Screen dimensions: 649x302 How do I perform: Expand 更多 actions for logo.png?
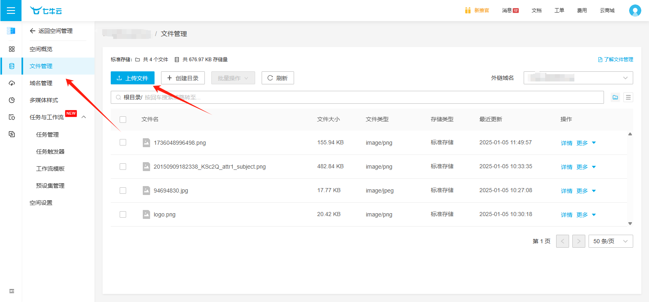[586, 214]
